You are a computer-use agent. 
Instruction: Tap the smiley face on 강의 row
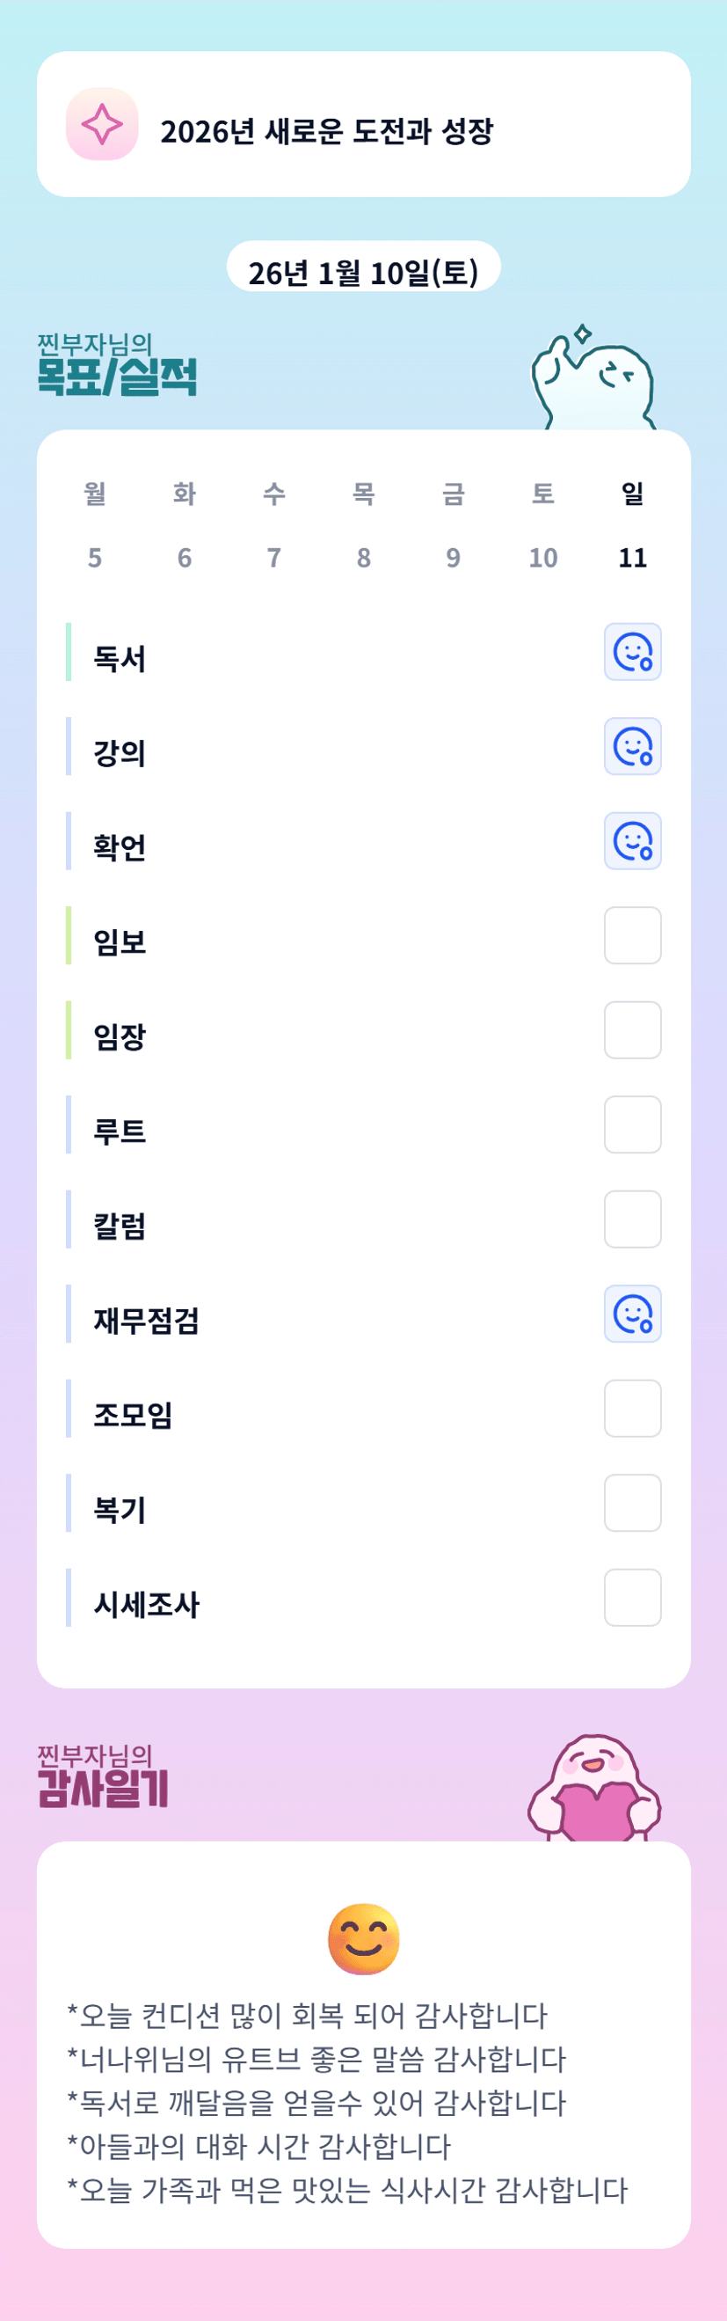632,746
